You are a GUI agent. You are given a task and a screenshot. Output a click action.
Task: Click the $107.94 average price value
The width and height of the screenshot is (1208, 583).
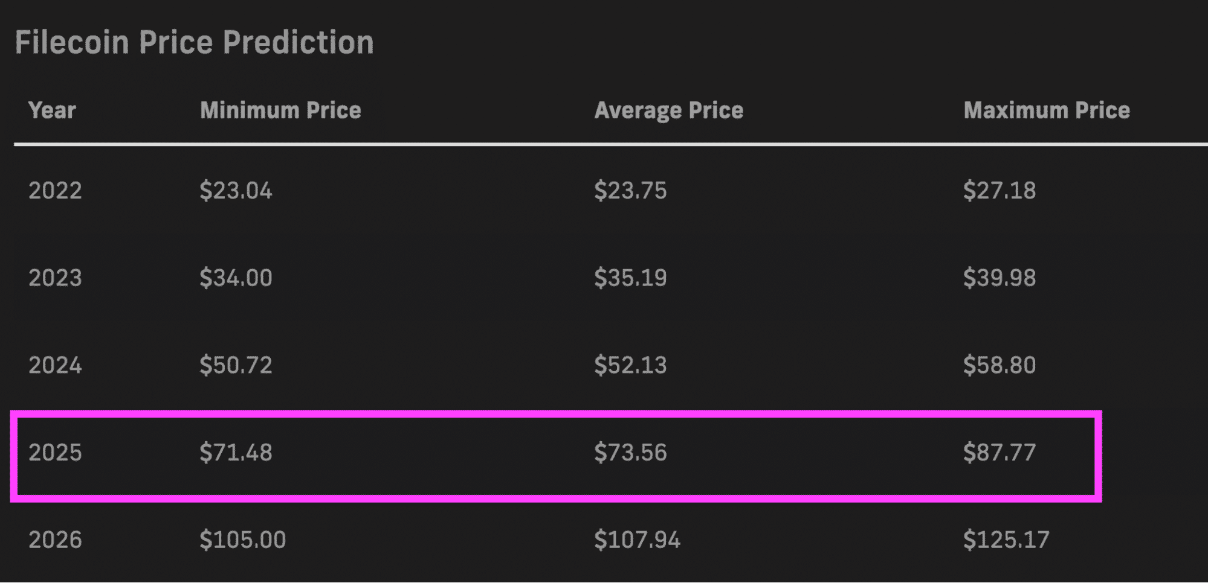tap(638, 540)
